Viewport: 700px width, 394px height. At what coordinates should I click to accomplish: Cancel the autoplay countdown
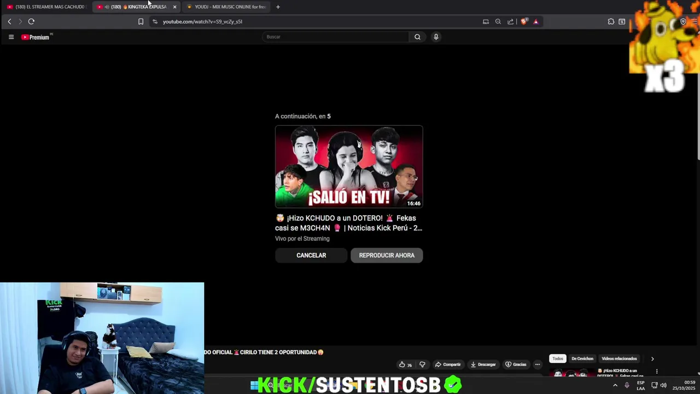[311, 256]
